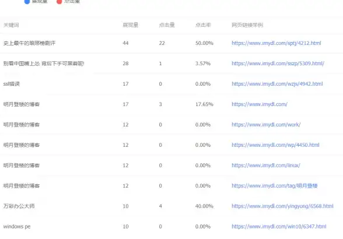Open the imydl.com/linux/ link

coord(266,166)
